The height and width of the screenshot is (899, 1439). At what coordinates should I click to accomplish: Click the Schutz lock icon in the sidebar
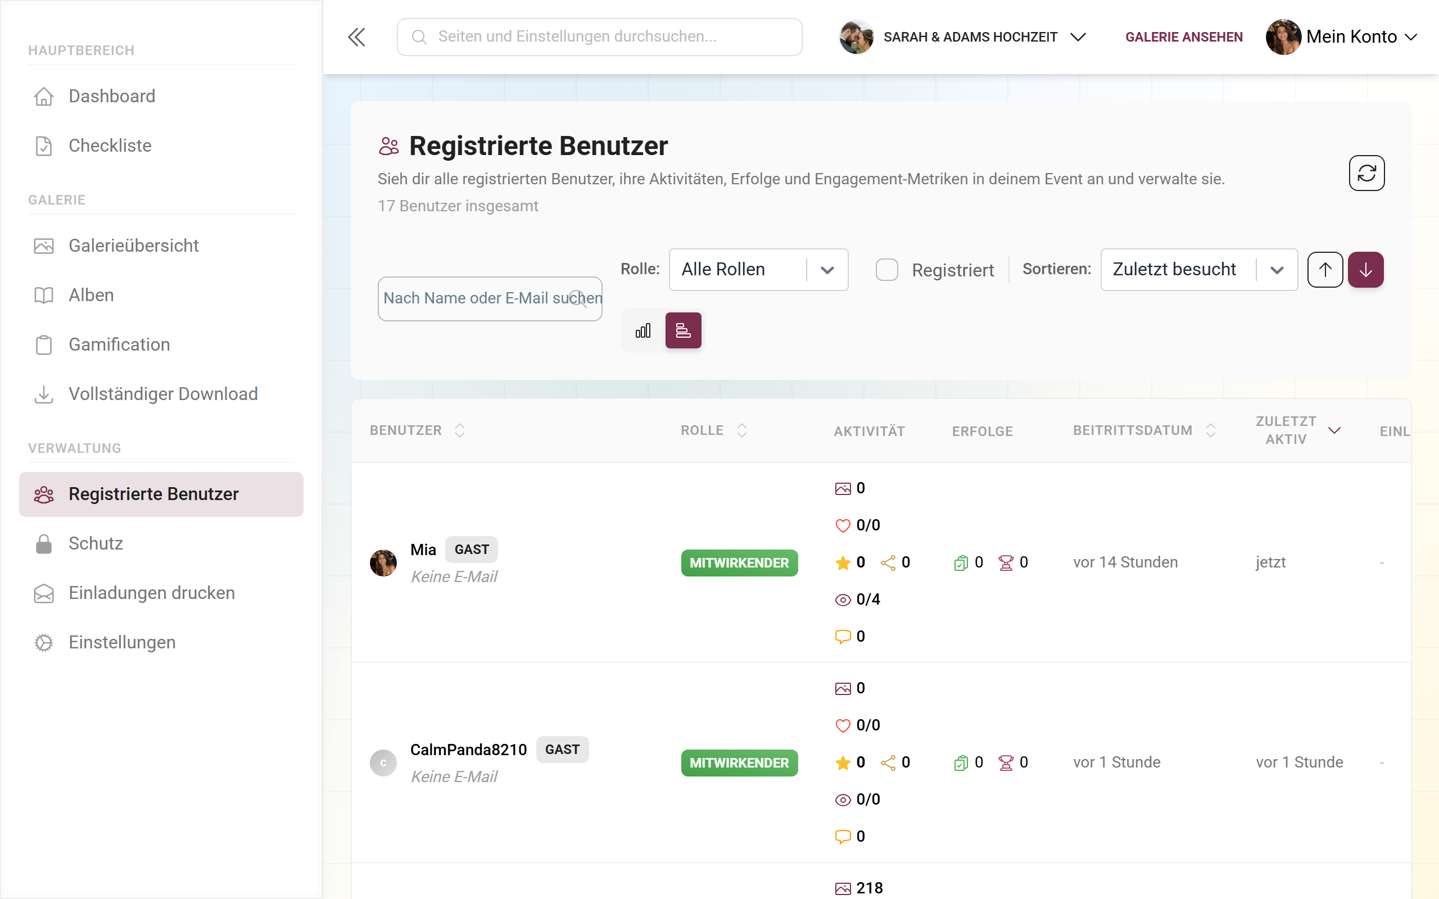43,543
